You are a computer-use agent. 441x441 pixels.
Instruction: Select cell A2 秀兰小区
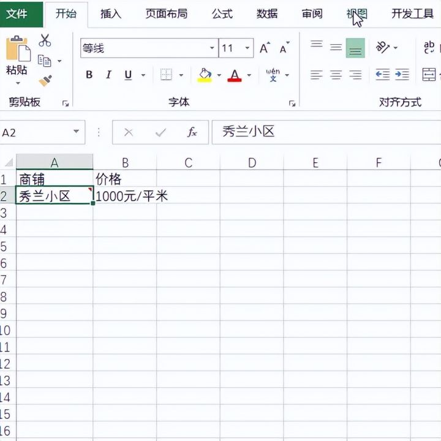[x=55, y=195]
